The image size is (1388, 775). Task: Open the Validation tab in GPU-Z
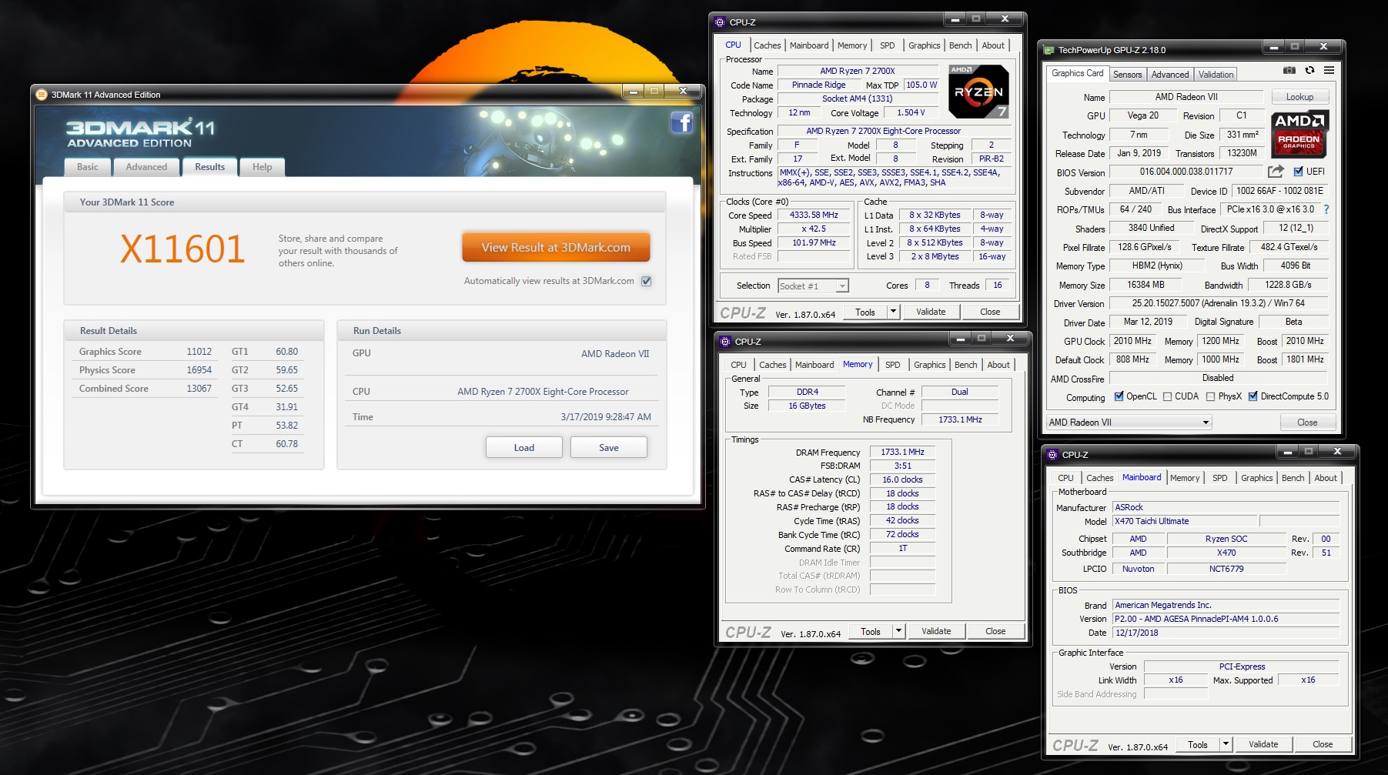(1216, 75)
